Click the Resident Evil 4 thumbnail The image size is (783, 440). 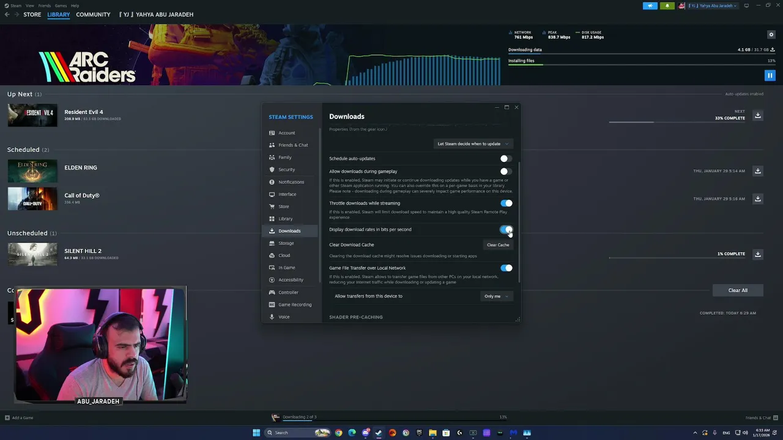coord(32,116)
